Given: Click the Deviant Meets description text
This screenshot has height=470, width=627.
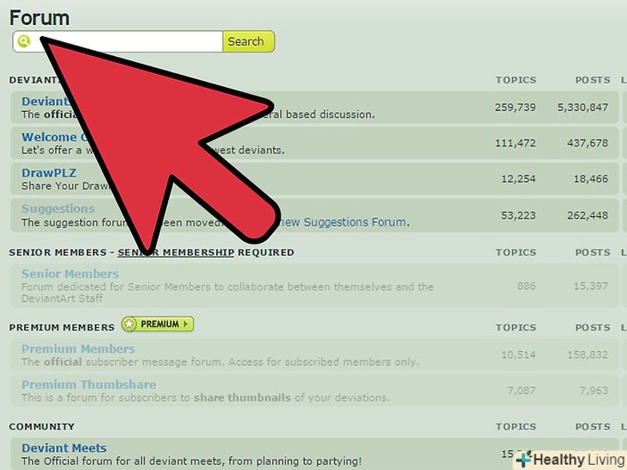Looking at the screenshot, I should [191, 461].
